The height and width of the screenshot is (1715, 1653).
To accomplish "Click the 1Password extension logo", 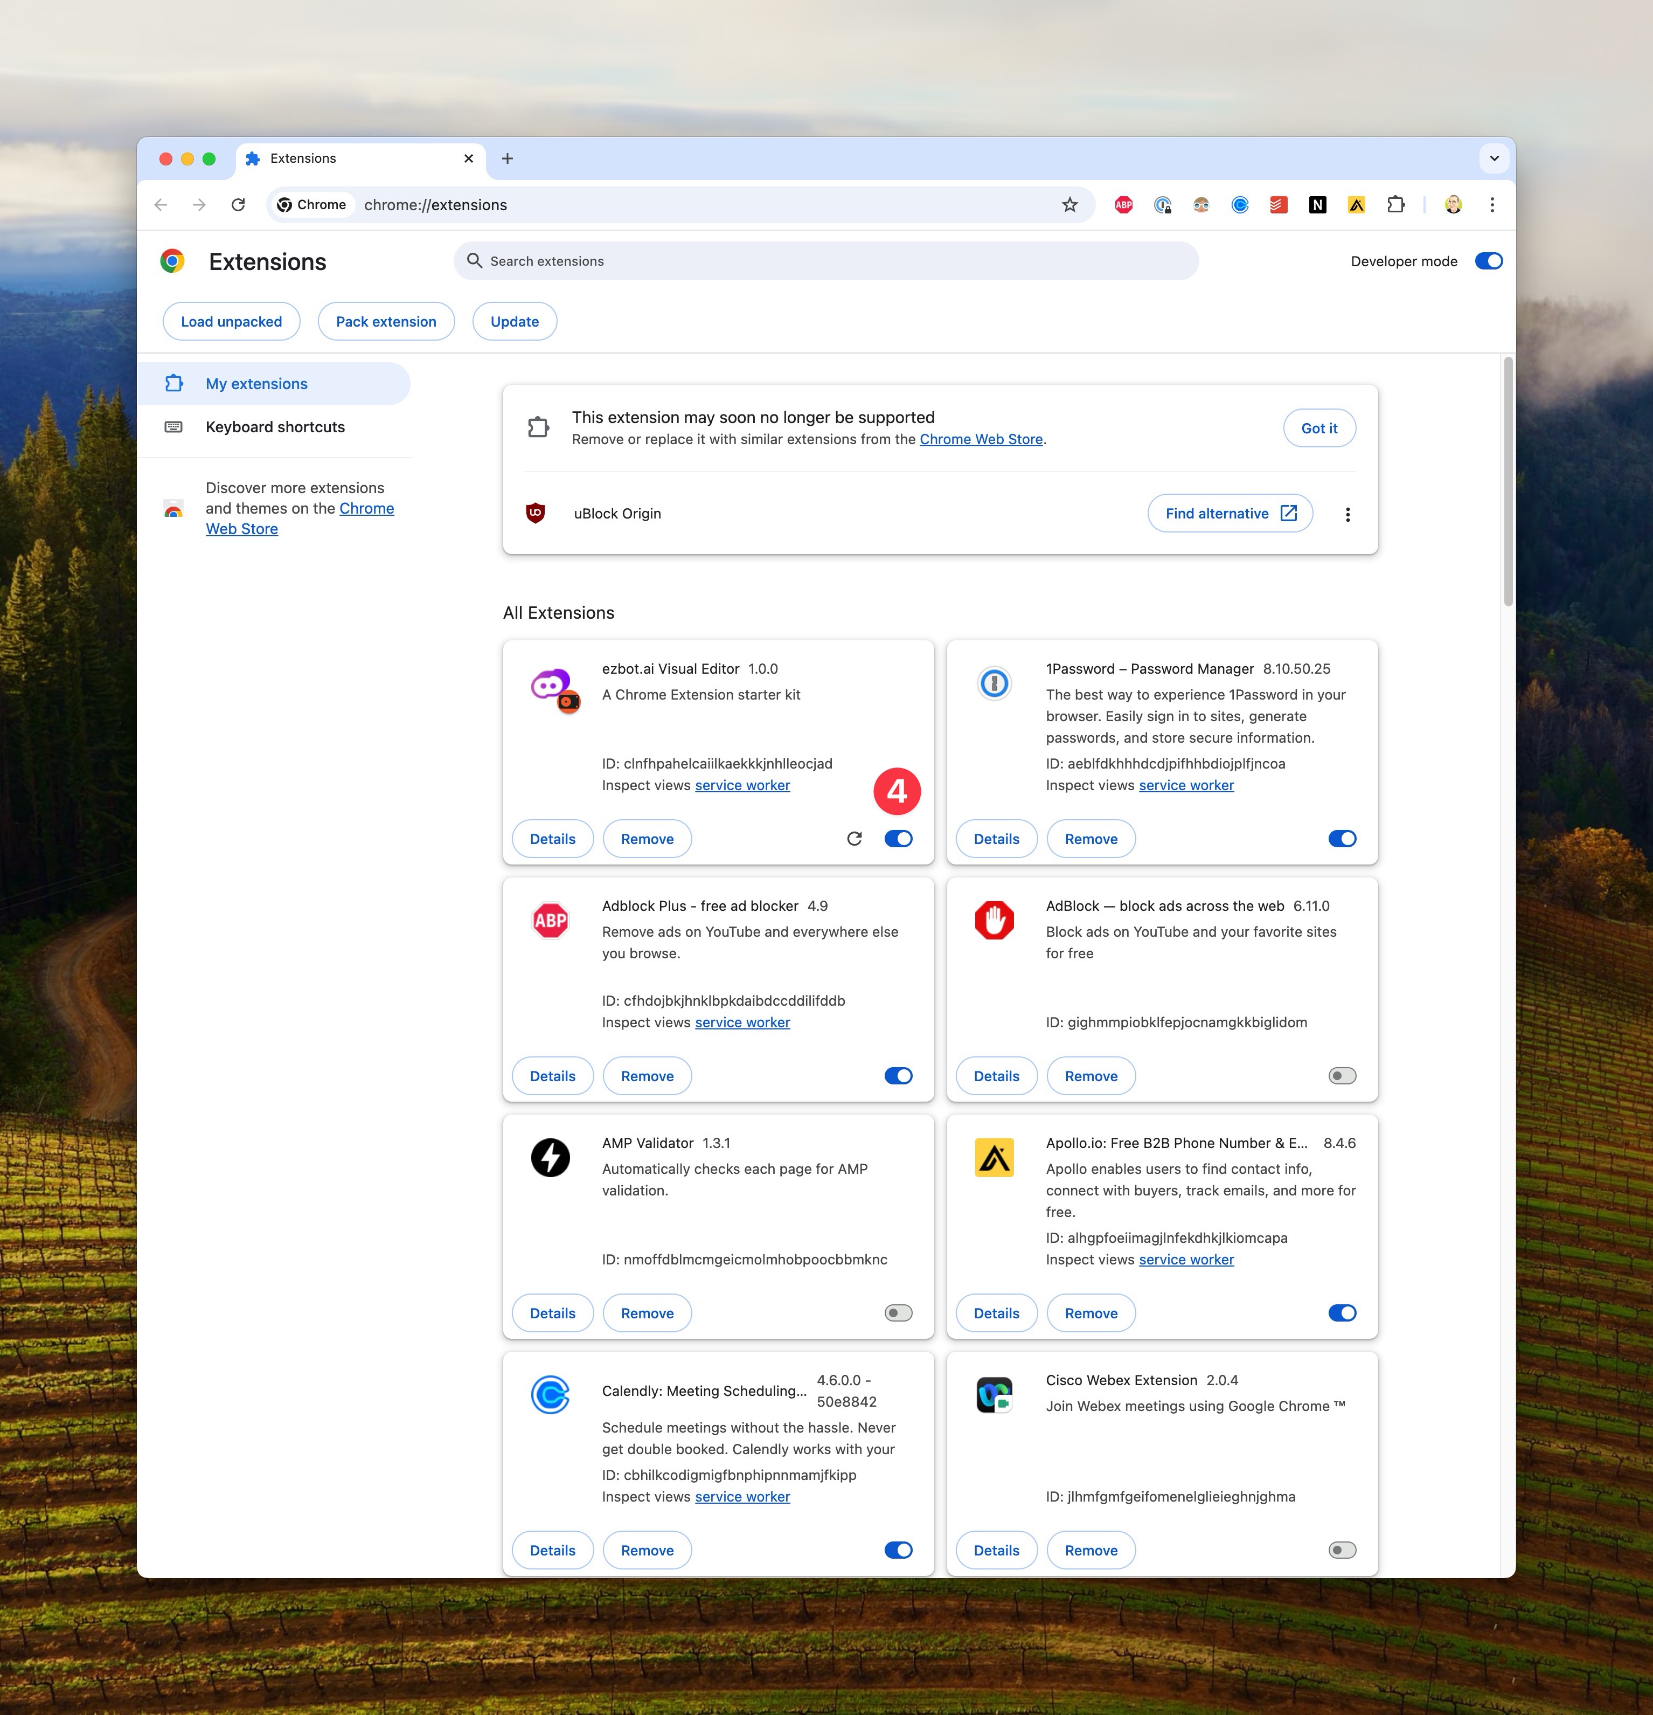I will pos(995,682).
